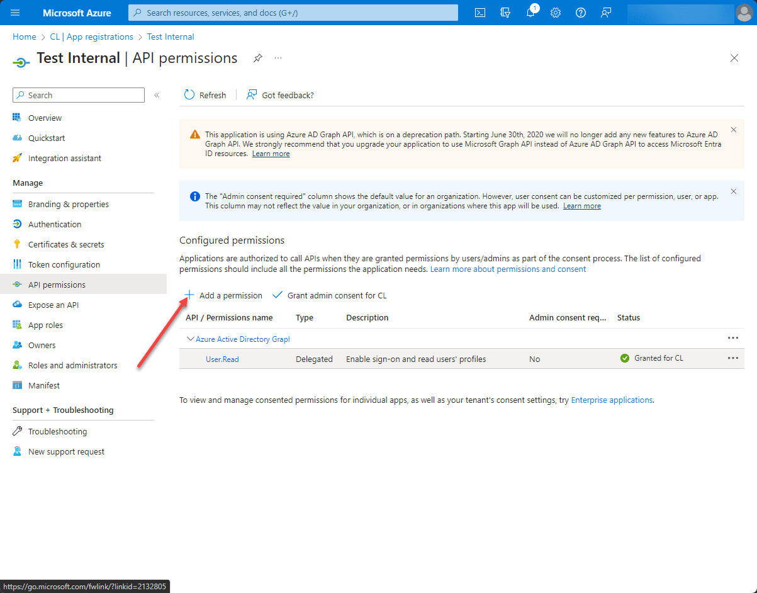Click the Token configuration icon
Screen dimensions: 757x593
tap(17, 264)
